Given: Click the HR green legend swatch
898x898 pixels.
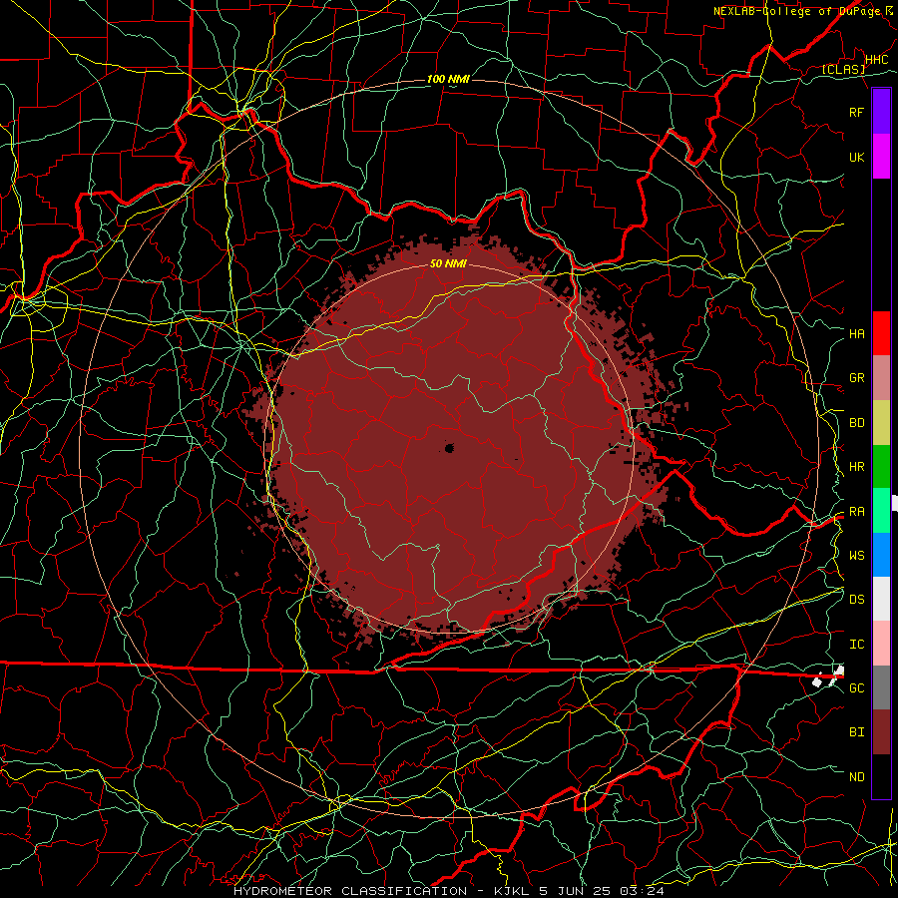Looking at the screenshot, I should pyautogui.click(x=881, y=466).
